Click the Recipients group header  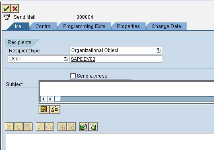(19, 42)
